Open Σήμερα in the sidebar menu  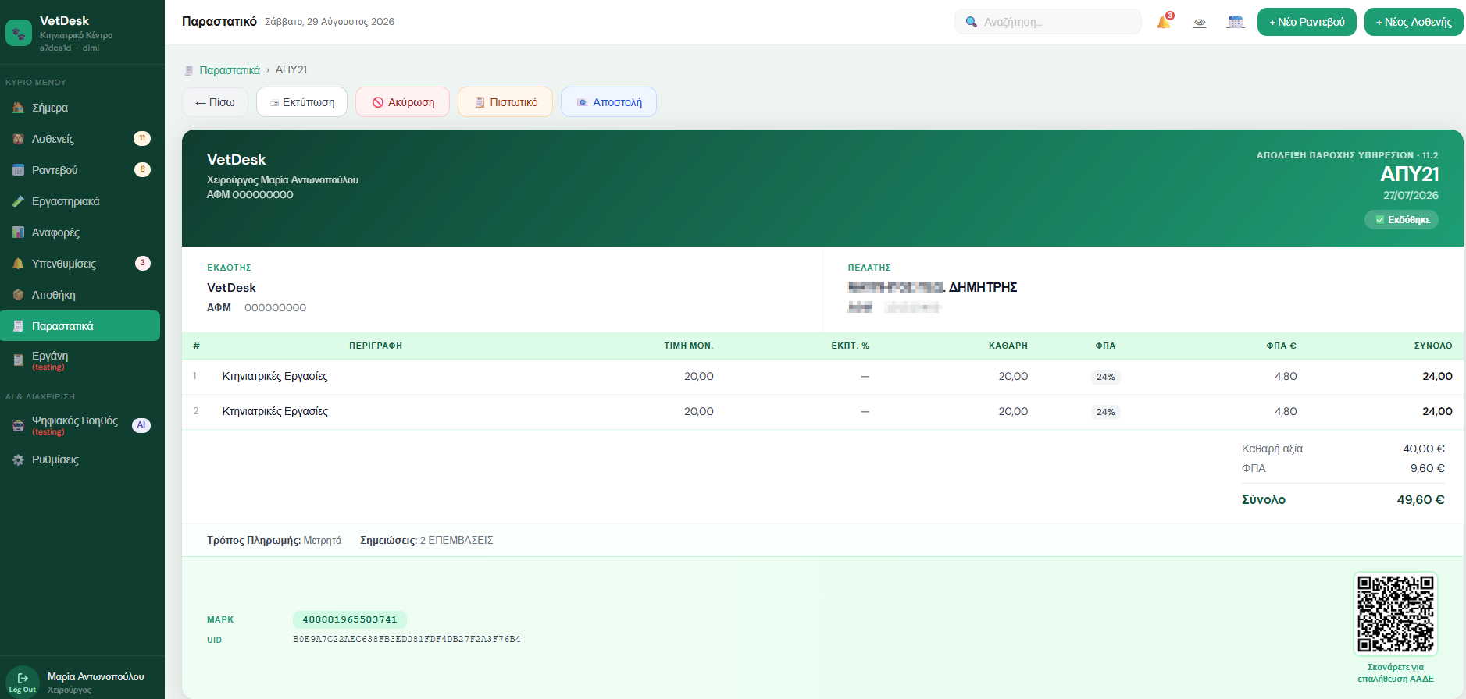pos(80,108)
